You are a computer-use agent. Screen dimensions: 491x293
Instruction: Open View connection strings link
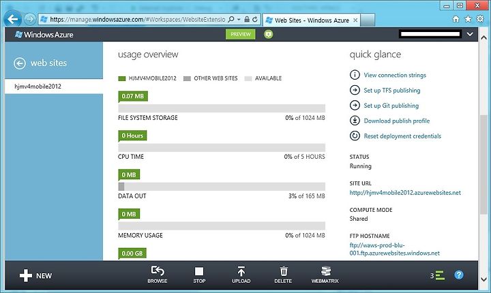tap(395, 75)
